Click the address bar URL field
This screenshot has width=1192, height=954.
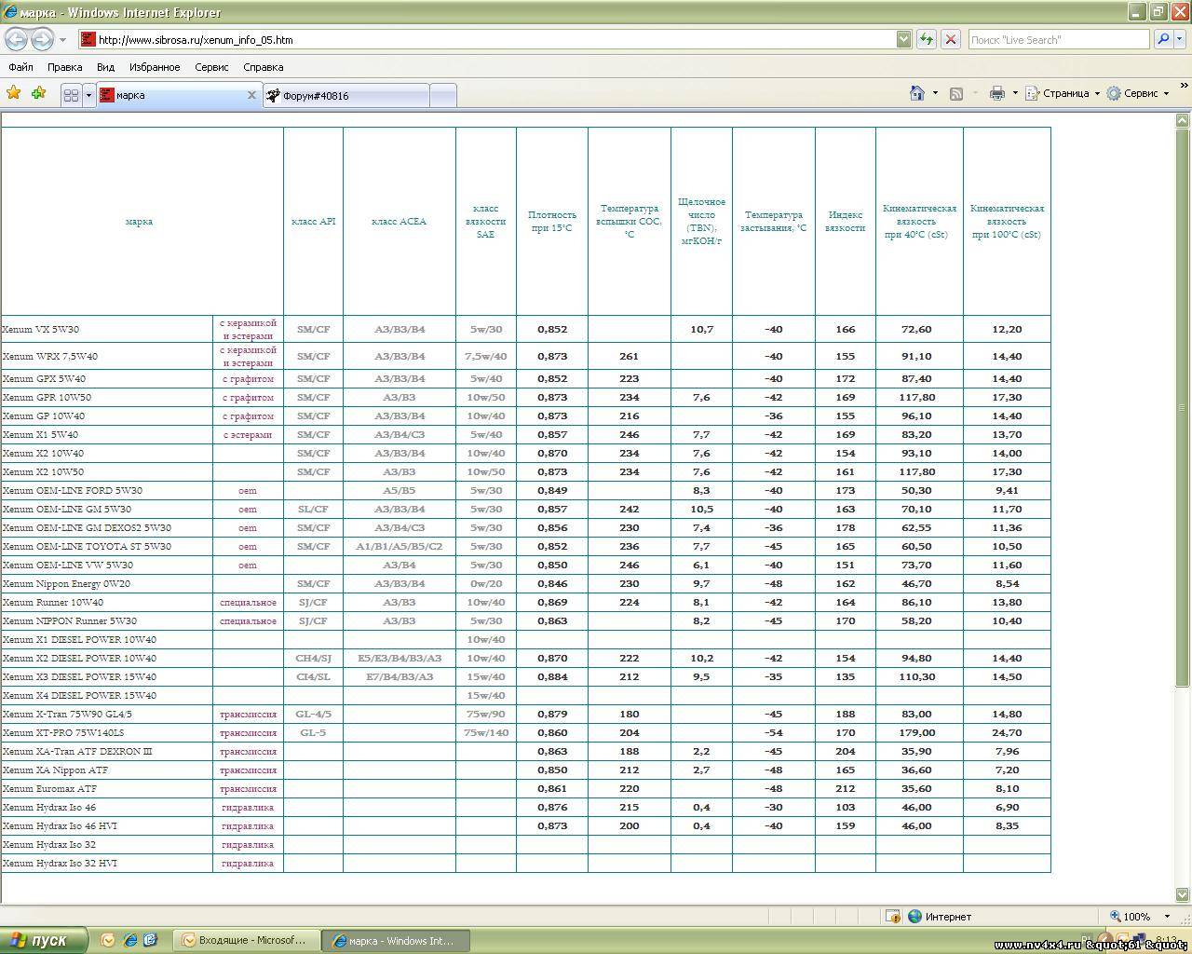pyautogui.click(x=486, y=39)
